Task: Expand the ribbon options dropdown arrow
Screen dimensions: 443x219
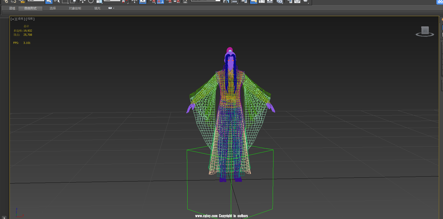Action: click(111, 8)
